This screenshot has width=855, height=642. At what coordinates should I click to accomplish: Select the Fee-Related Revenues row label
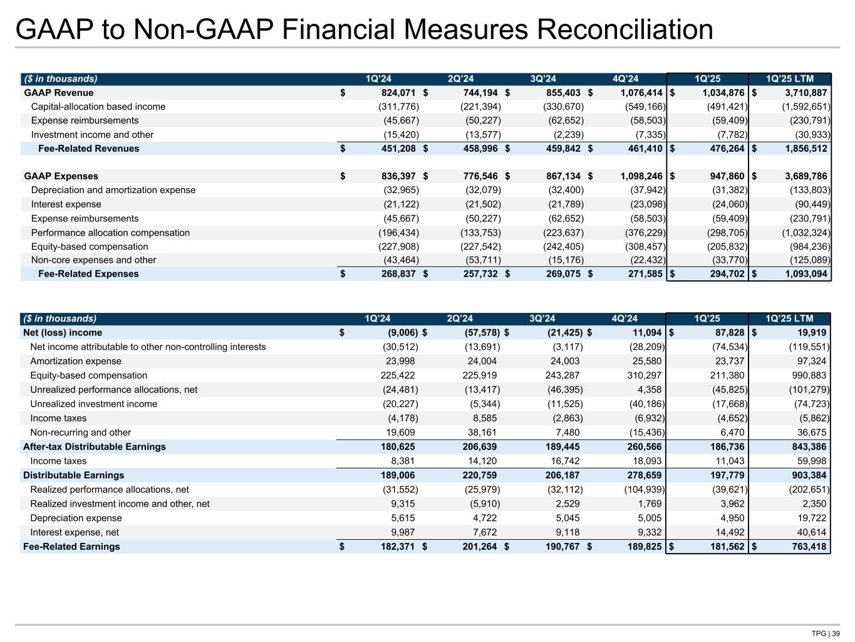[88, 149]
